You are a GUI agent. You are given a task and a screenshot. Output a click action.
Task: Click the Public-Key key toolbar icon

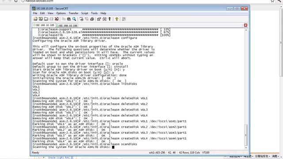coord(110,19)
